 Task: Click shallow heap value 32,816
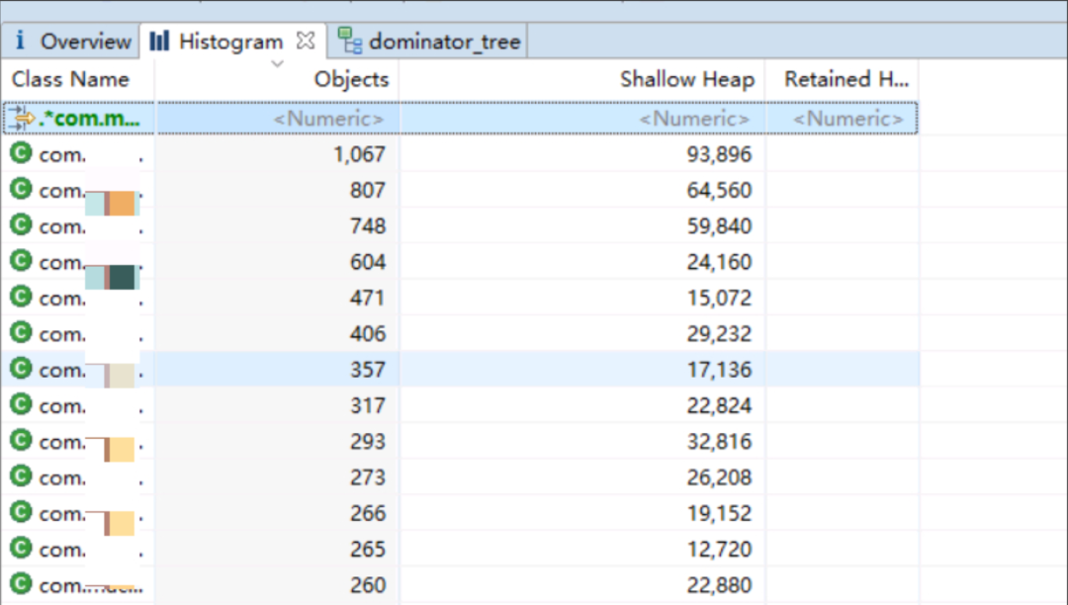click(719, 442)
